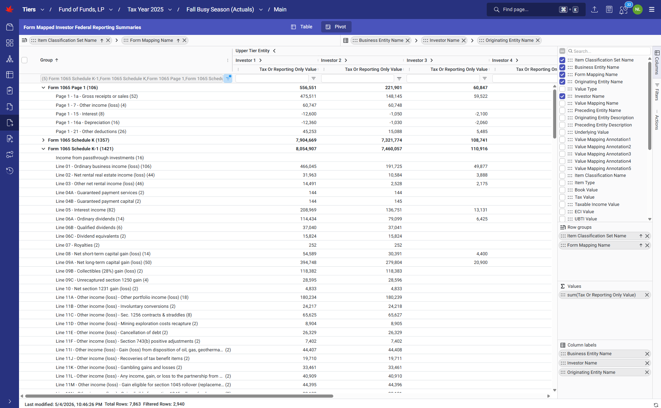Toggle select-all columns checkbox beside search

pyautogui.click(x=562, y=51)
